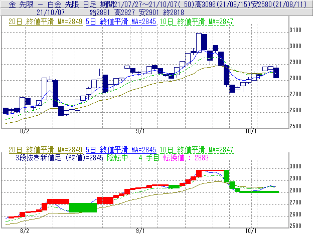Click the 20日 終値平滑 MA=2849 legend in upper chart

point(46,22)
